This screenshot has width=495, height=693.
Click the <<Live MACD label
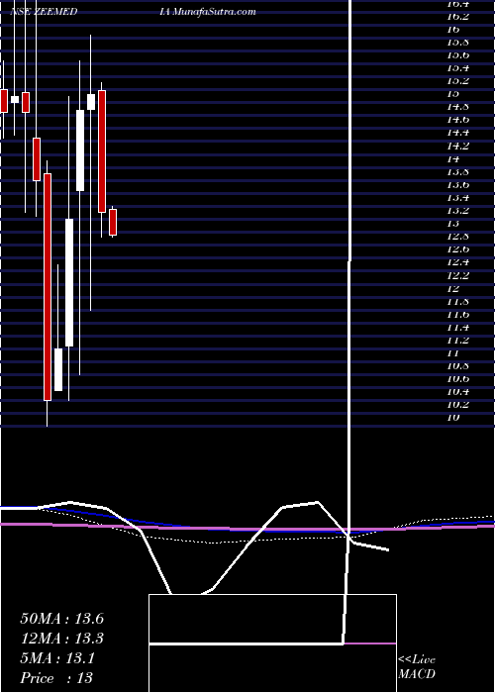417,666
